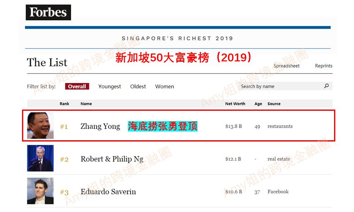Image resolution: width=354 pixels, height=212 pixels.
Task: Sort by the Name column header
Action: pyautogui.click(x=86, y=104)
